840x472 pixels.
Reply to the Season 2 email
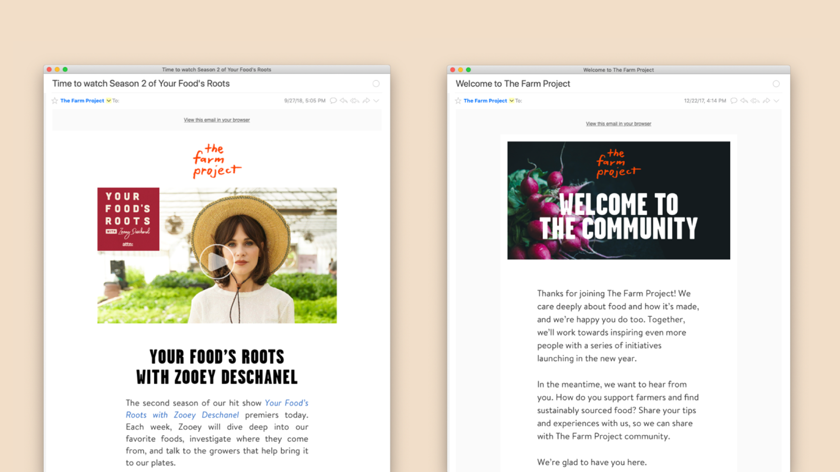pos(344,101)
